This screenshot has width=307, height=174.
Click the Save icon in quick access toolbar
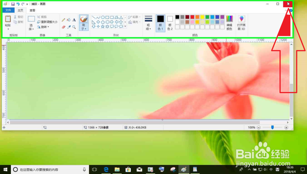[13, 4]
